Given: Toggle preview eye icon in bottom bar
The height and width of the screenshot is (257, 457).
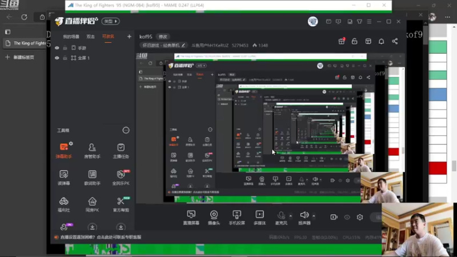Looking at the screenshot, I should pos(347,217).
